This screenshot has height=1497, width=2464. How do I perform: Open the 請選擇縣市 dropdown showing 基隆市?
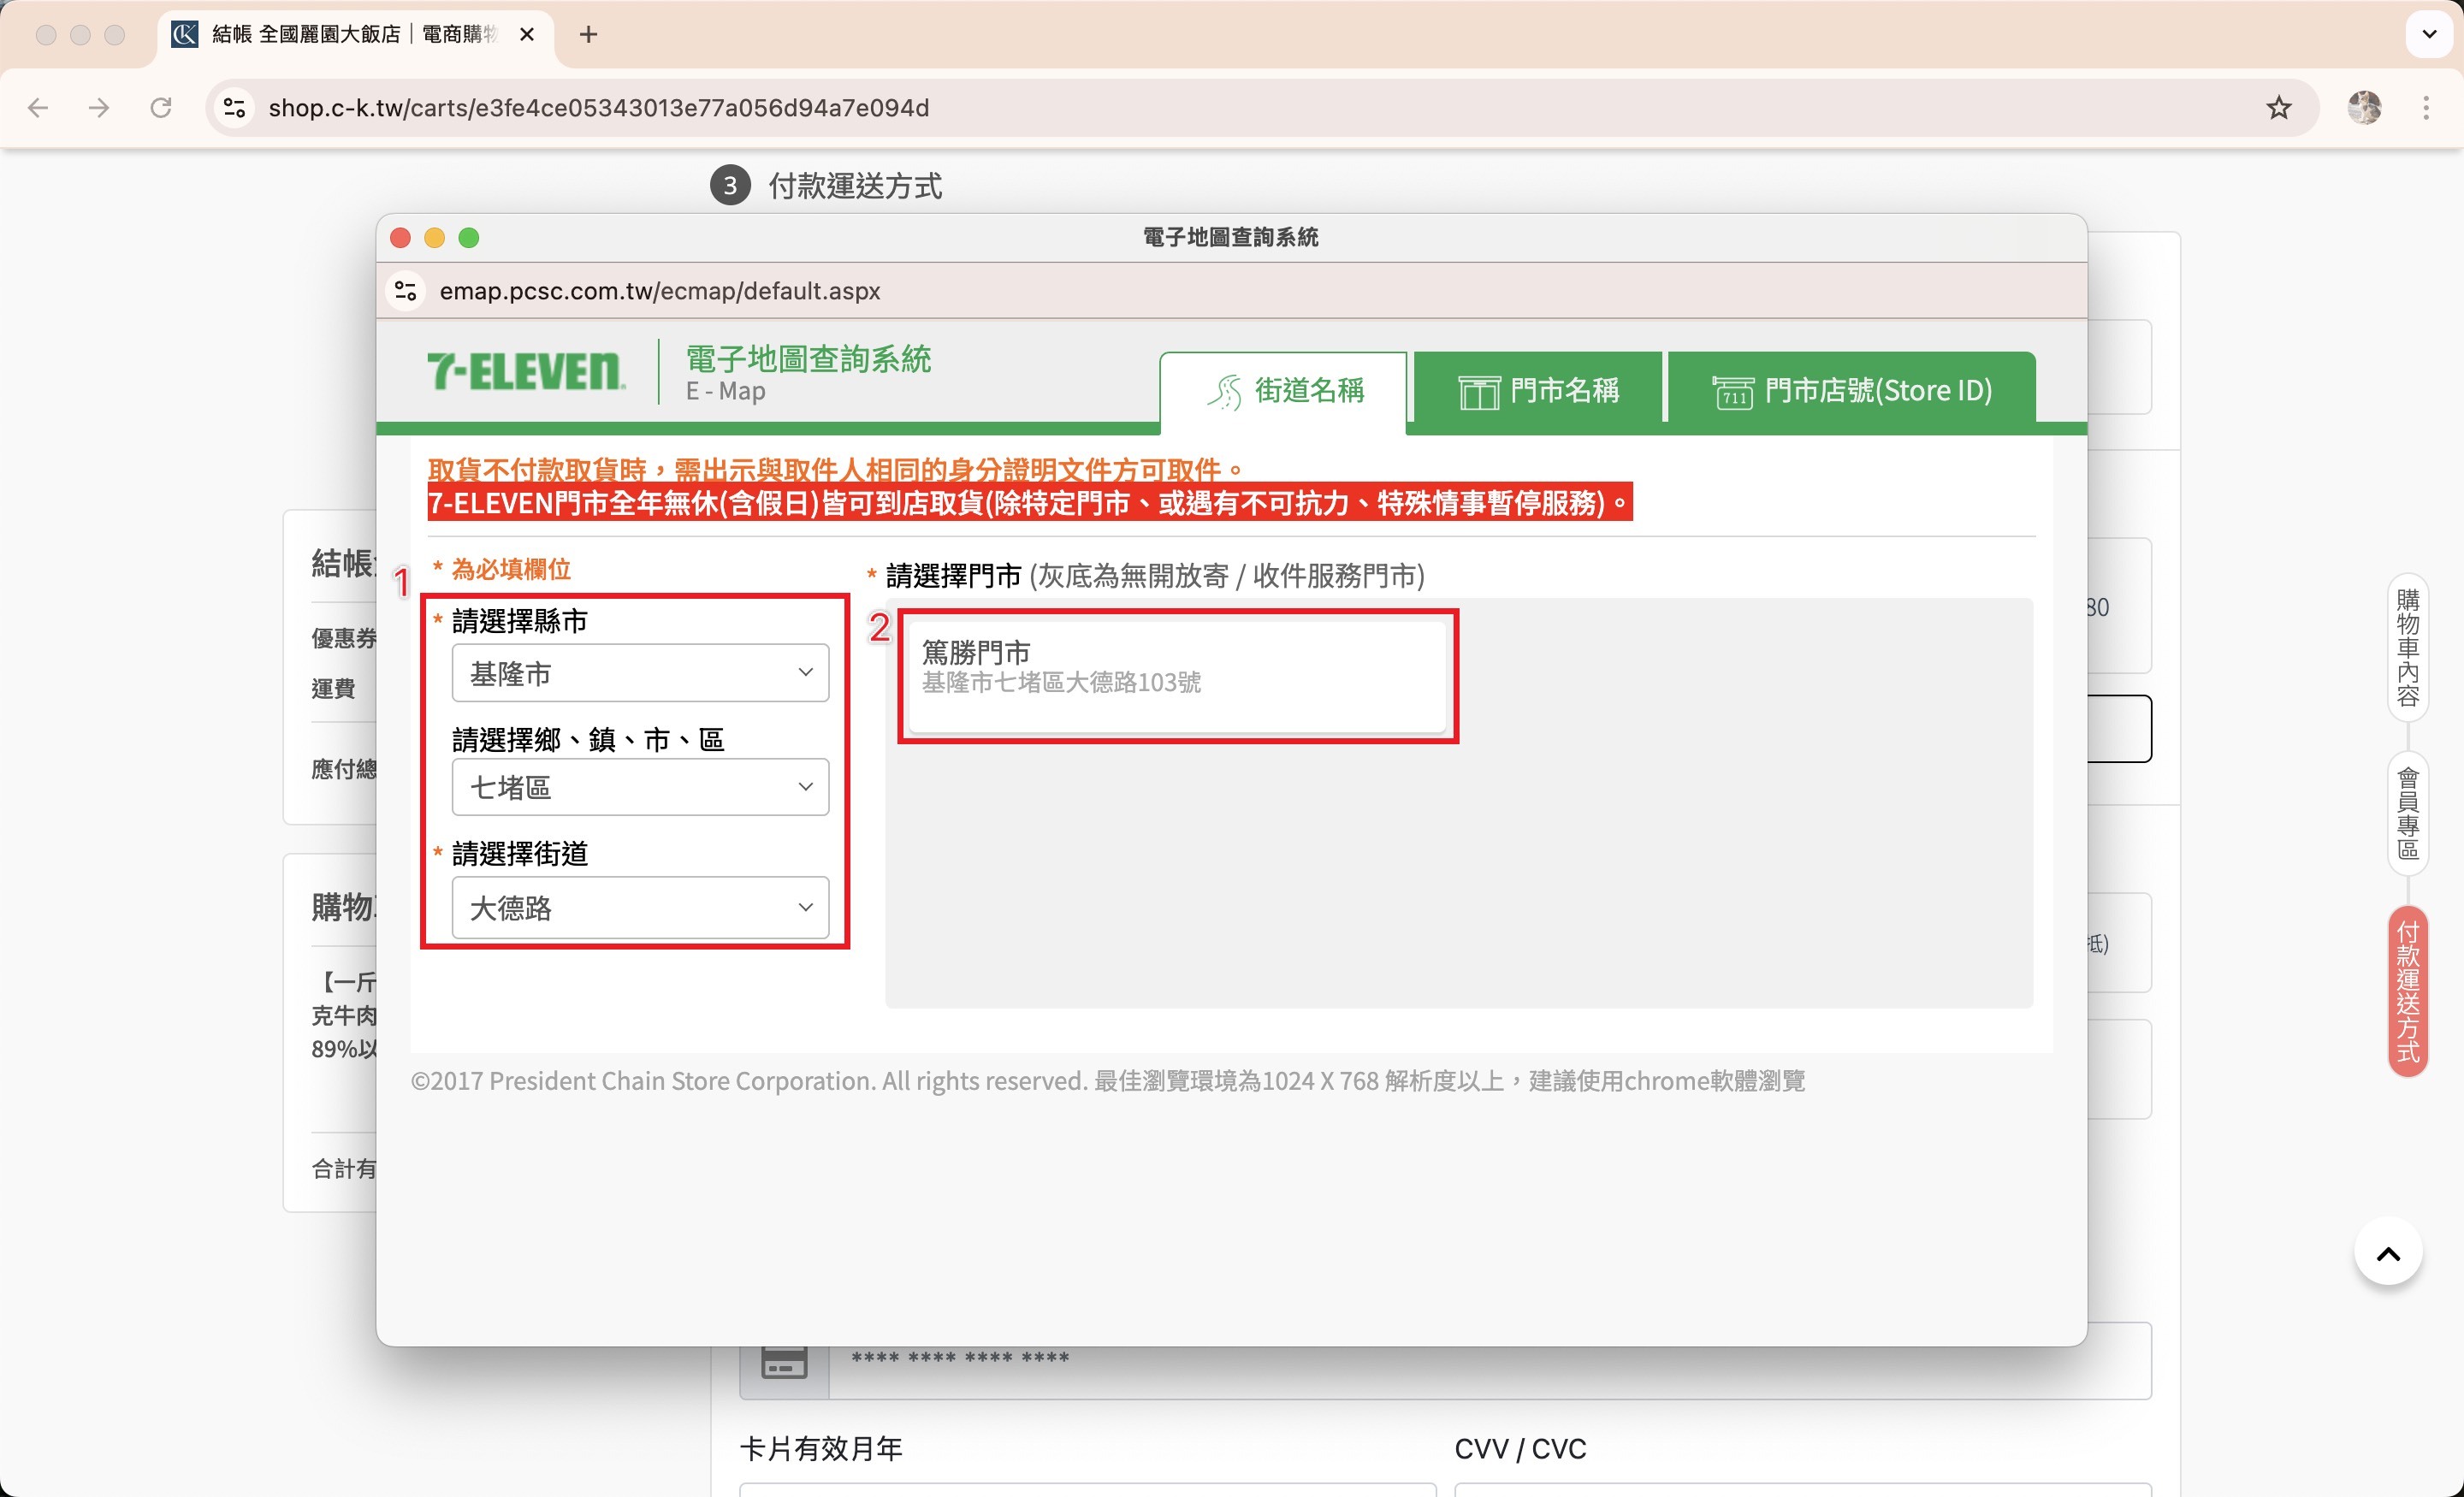640,673
